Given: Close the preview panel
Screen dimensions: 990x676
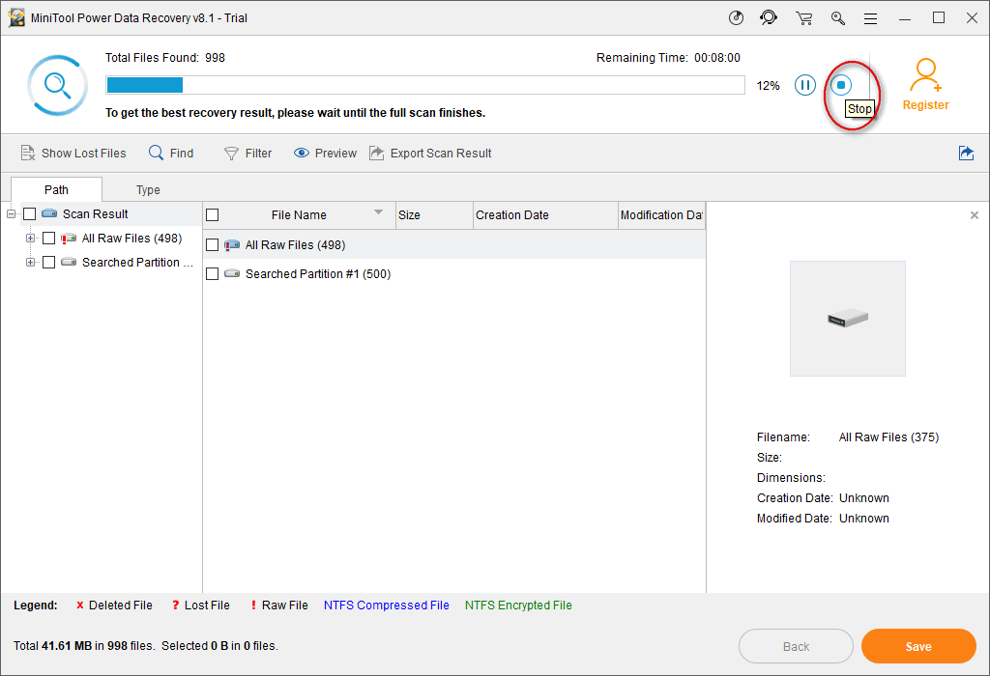Looking at the screenshot, I should 974,215.
